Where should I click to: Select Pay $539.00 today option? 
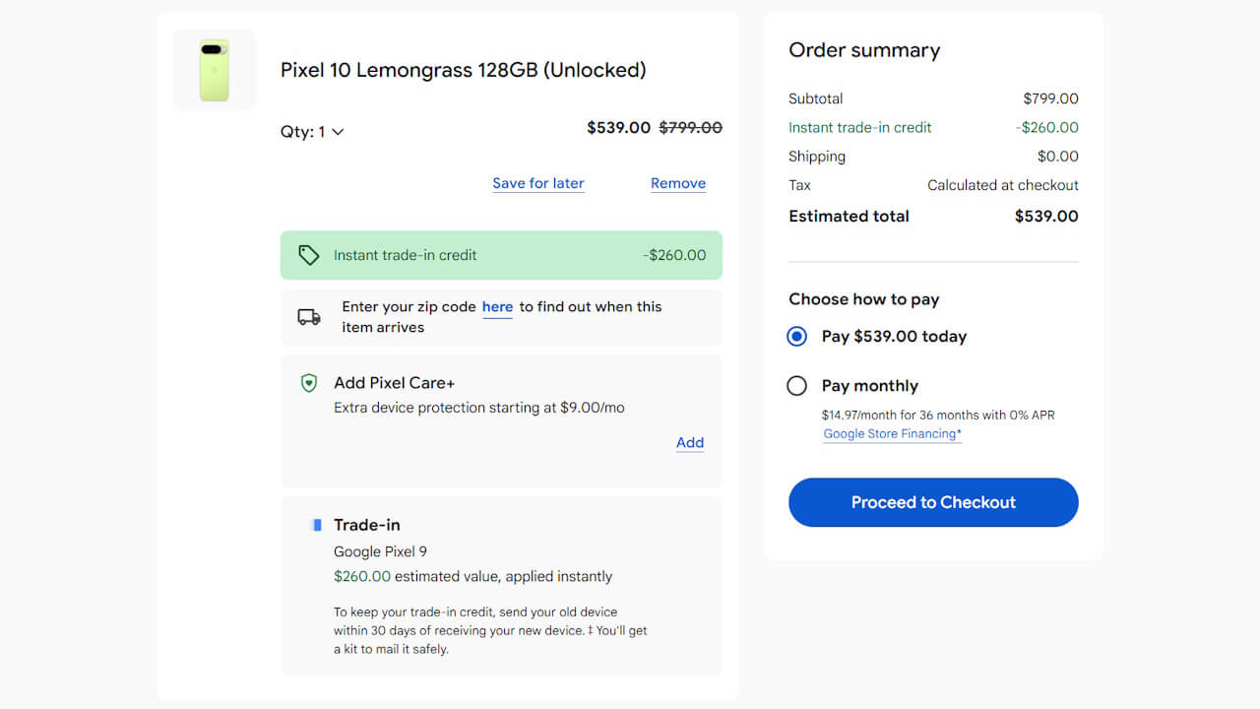[797, 337]
